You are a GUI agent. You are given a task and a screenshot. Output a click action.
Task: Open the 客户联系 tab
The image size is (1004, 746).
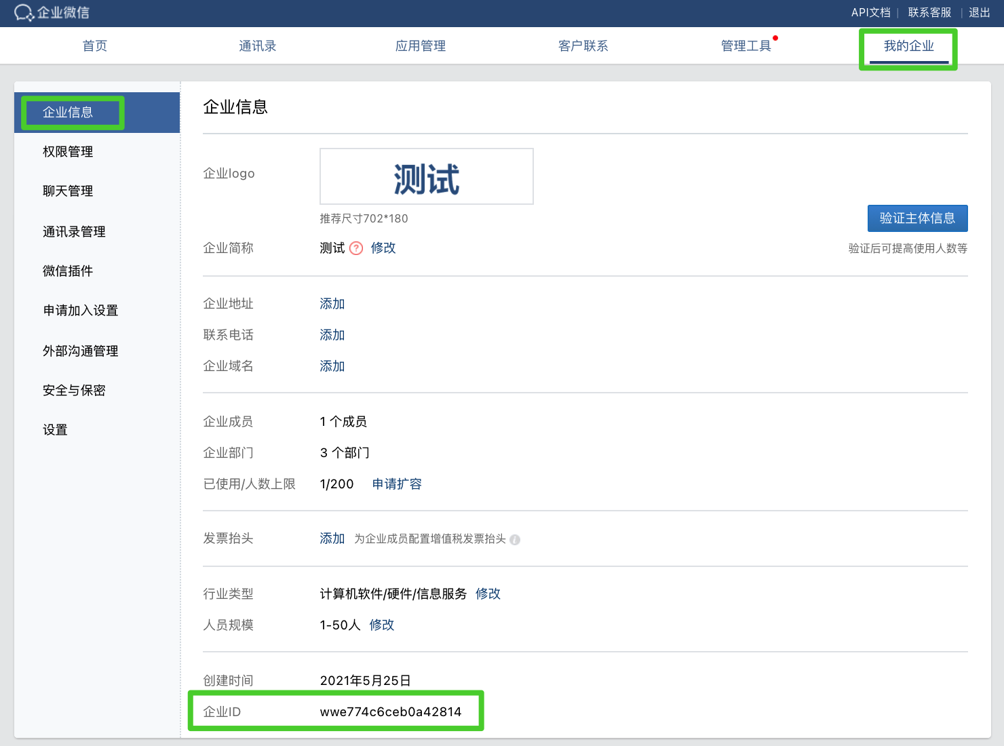[583, 46]
